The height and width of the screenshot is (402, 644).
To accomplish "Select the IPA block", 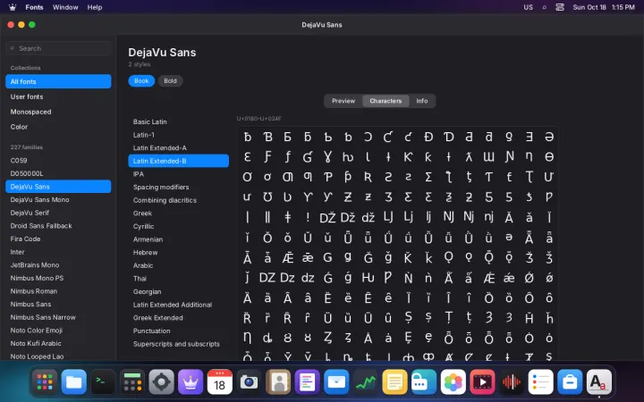I will [178, 174].
